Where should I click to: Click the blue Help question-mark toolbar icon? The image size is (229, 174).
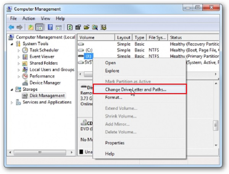[x=50, y=27]
